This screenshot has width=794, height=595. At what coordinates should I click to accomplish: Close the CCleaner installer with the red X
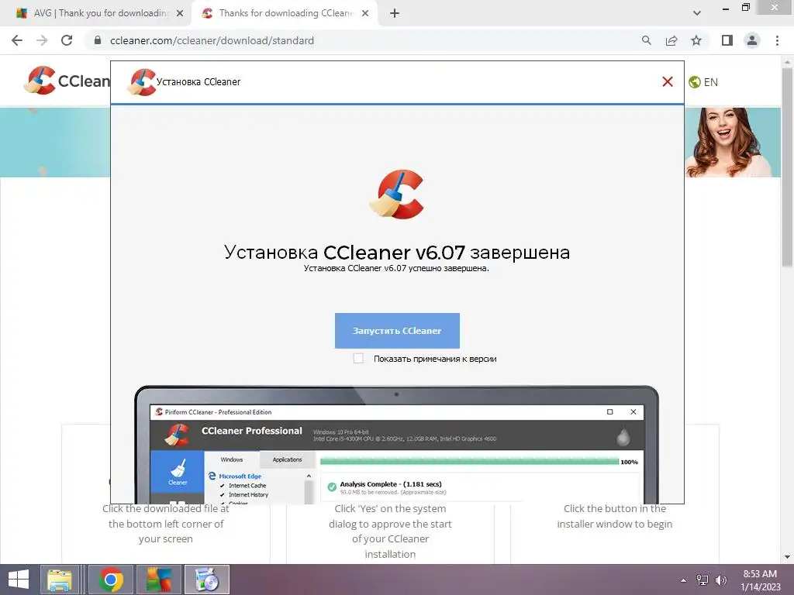coord(668,81)
